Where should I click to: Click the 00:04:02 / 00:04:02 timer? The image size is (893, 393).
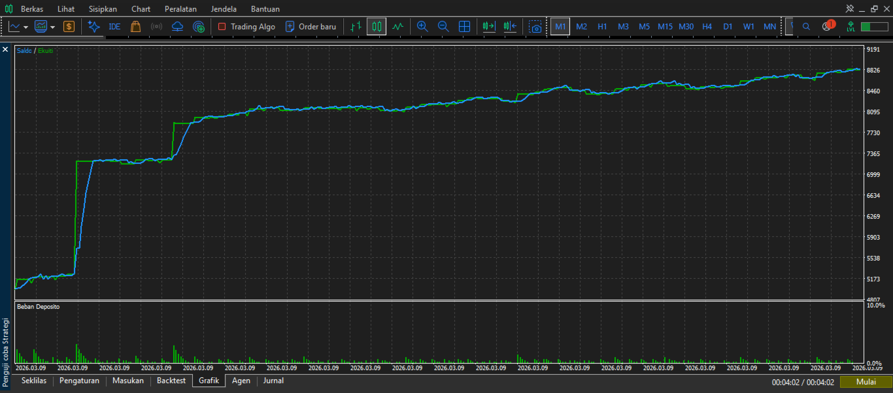803,383
